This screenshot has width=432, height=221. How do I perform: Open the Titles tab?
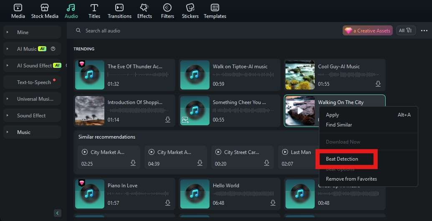(94, 11)
